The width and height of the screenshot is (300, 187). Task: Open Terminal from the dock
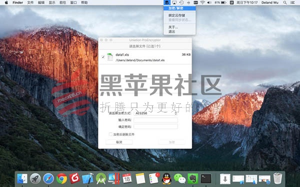tap(206, 179)
